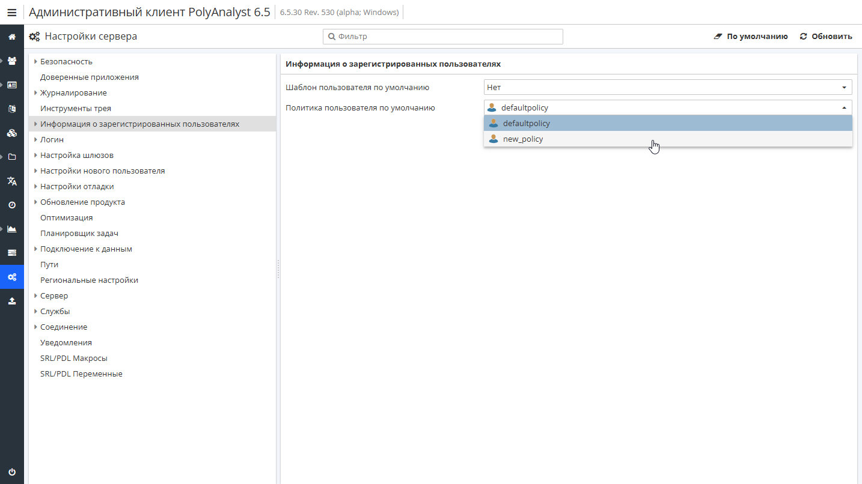Choose defaultpolicy from the dropdown list
This screenshot has height=484, width=862.
(x=668, y=123)
